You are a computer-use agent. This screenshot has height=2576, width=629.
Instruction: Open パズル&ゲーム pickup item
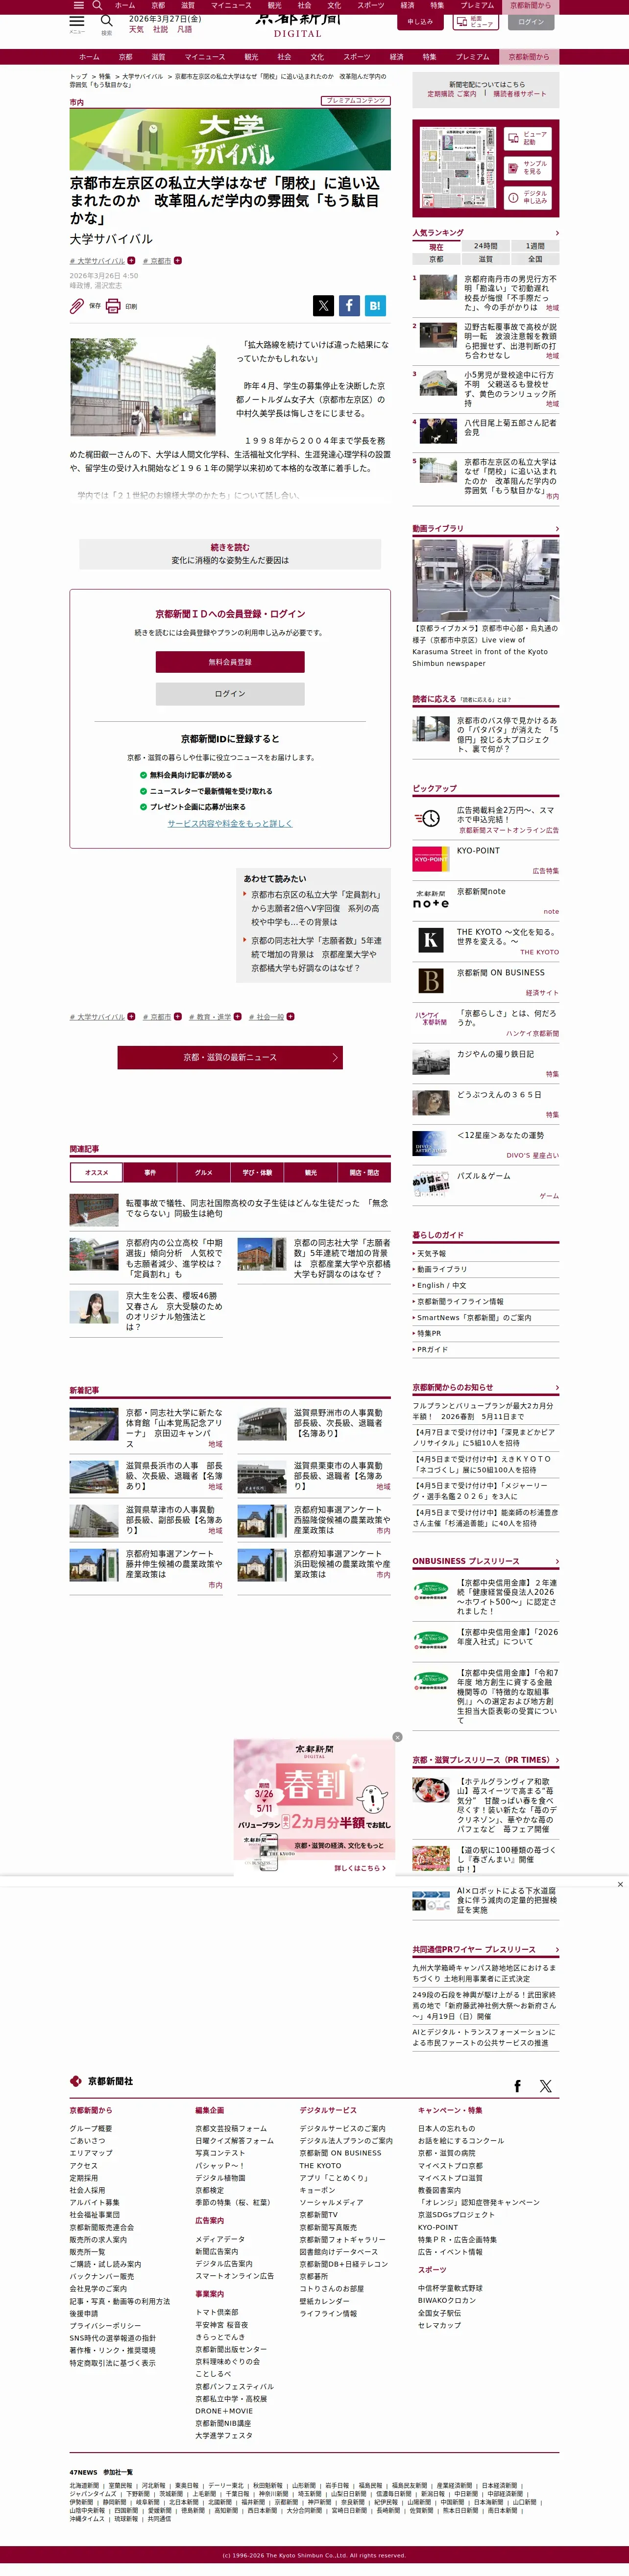(x=486, y=1185)
